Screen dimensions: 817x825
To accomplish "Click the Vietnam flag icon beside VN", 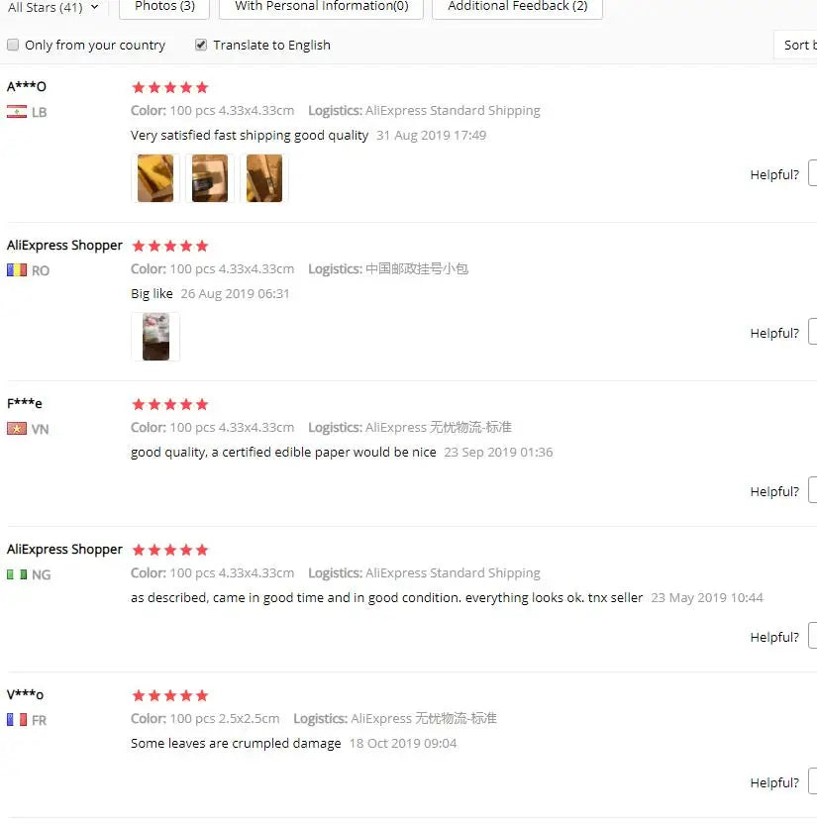I will pyautogui.click(x=16, y=428).
